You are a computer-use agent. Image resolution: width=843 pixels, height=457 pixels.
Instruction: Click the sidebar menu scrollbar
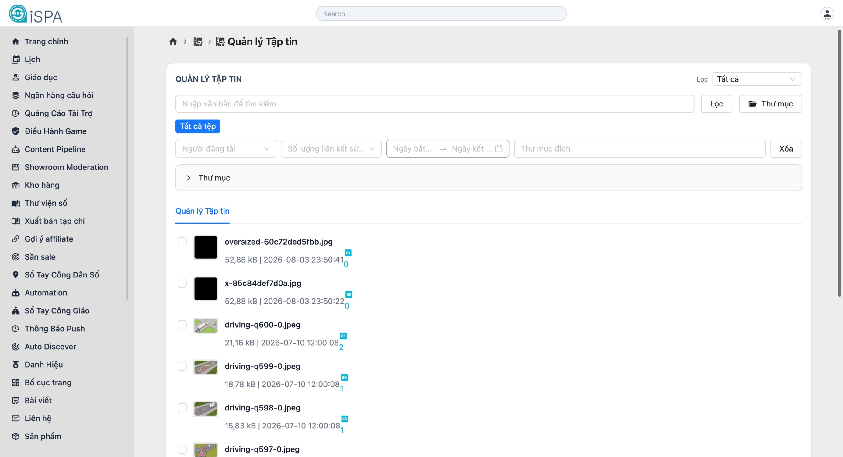[x=127, y=168]
